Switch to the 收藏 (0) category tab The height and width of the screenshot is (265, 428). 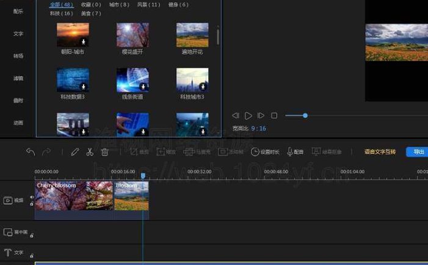tap(91, 5)
